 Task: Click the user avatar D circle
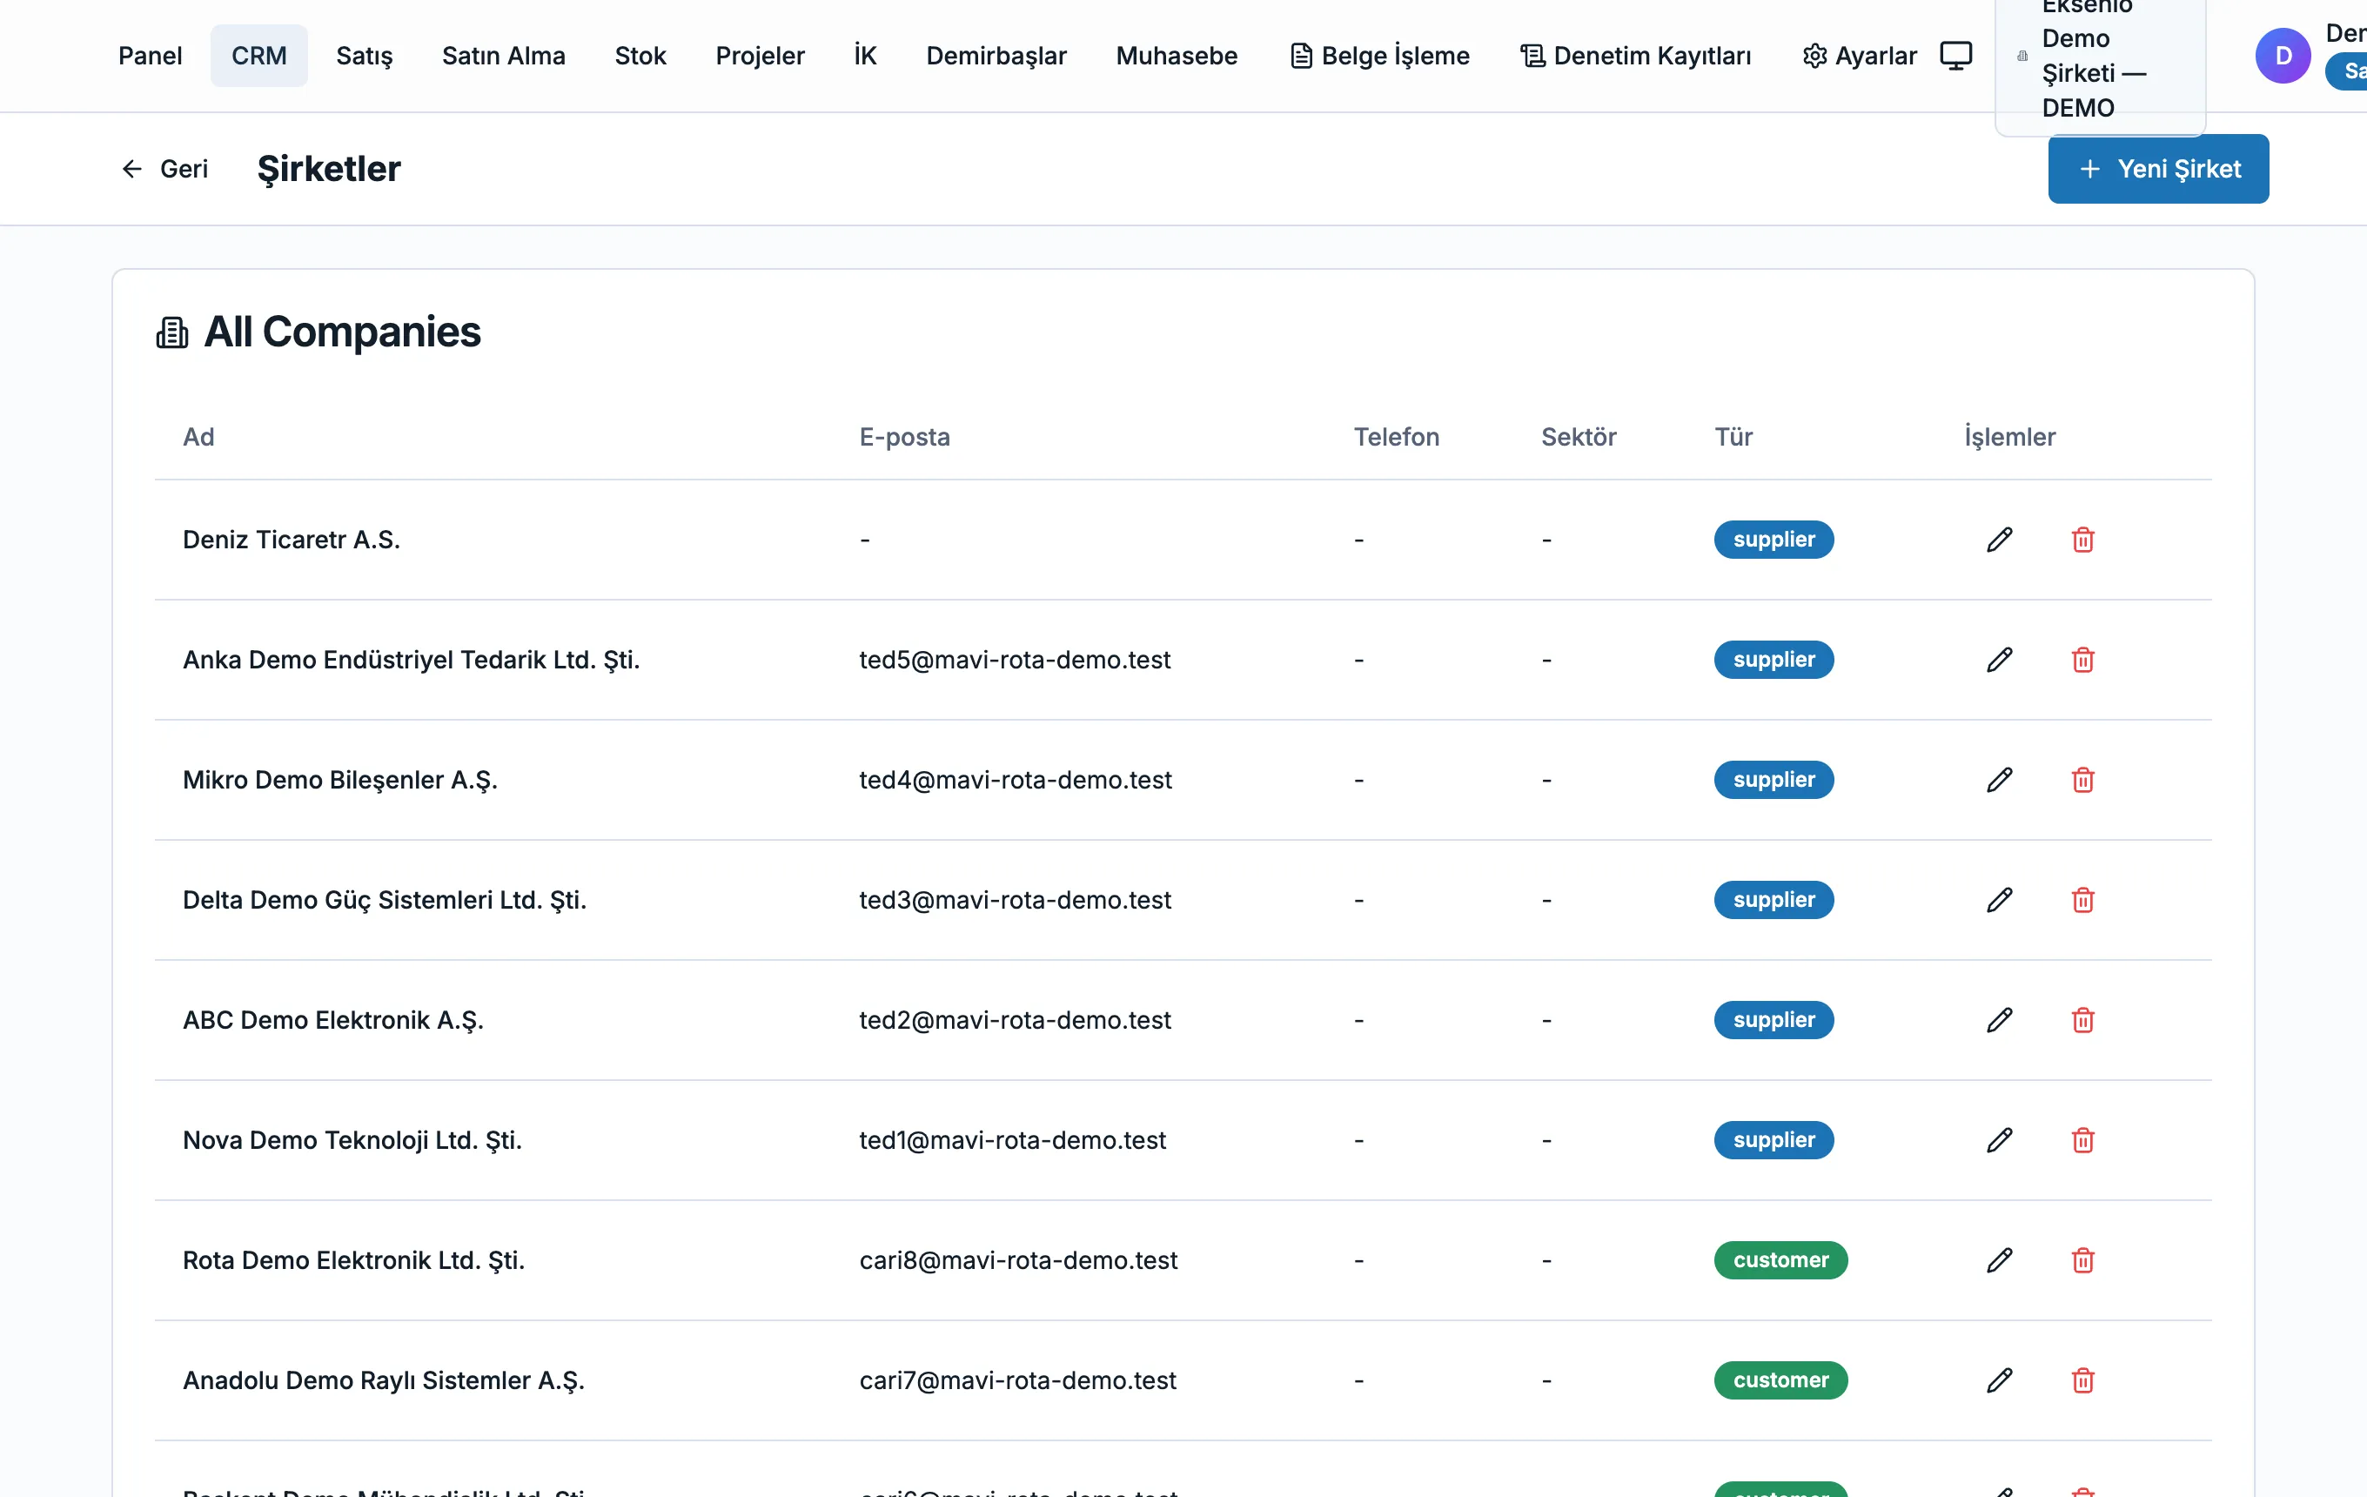click(x=2283, y=55)
